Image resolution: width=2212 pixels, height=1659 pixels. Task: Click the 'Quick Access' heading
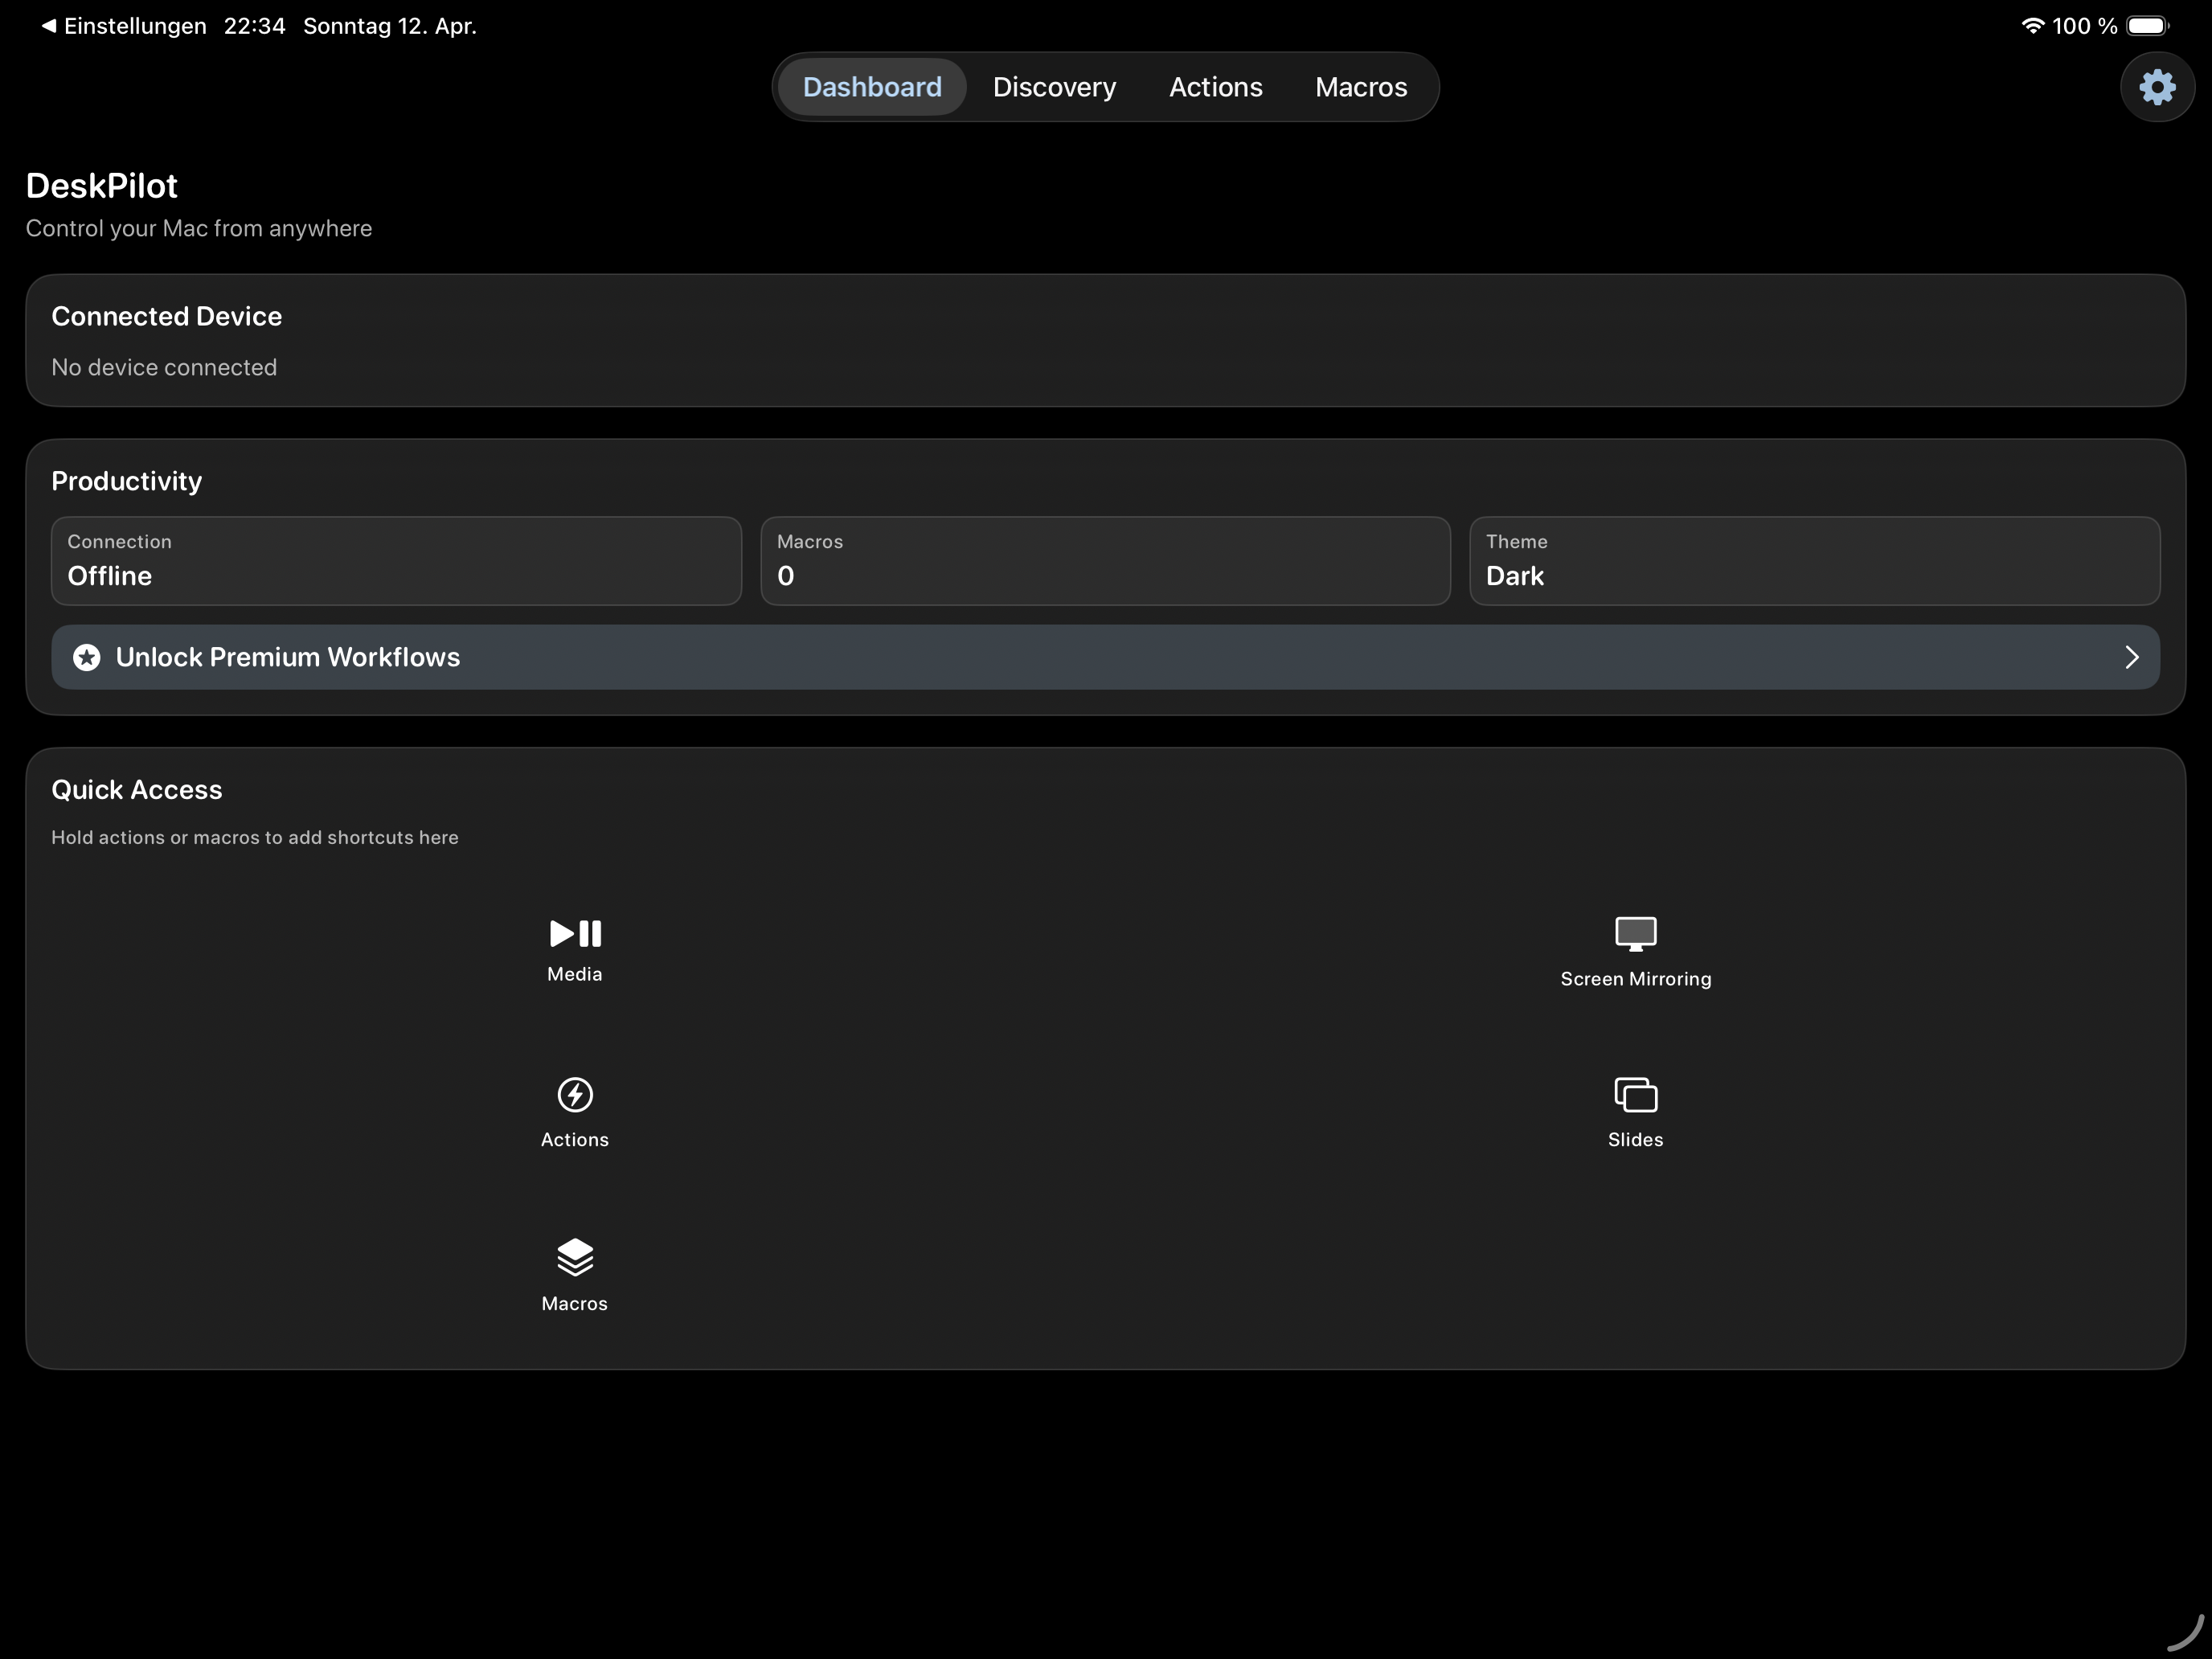[136, 790]
